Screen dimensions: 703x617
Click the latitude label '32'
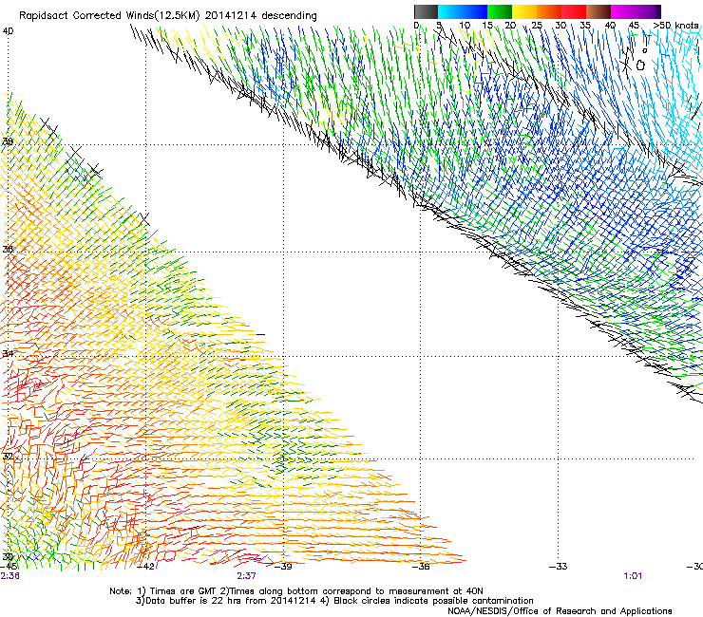click(x=8, y=457)
